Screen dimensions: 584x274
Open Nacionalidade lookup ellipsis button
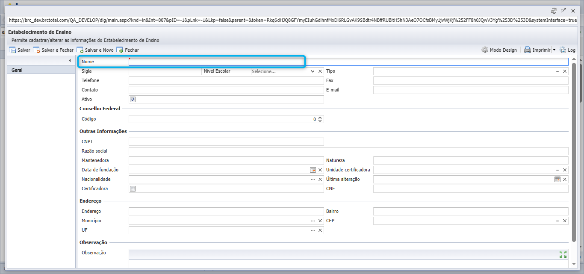tap(313, 179)
